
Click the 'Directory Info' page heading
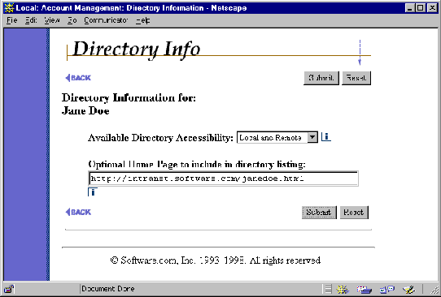[137, 49]
